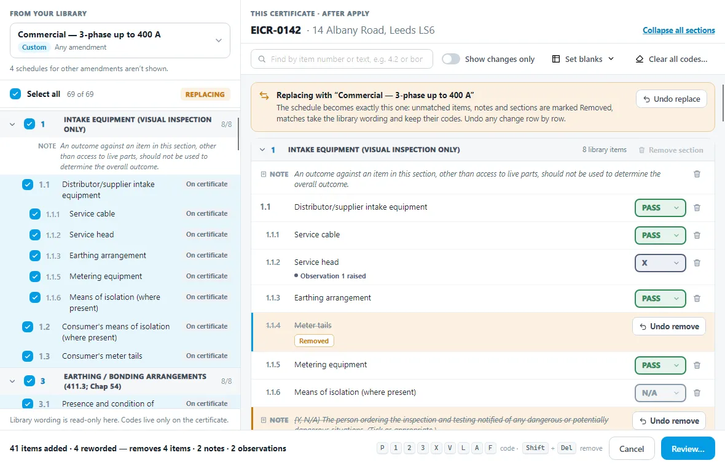725x466 pixels.
Task: Open the Commercial 3-phase library schedule dropdown
Action: (120, 40)
